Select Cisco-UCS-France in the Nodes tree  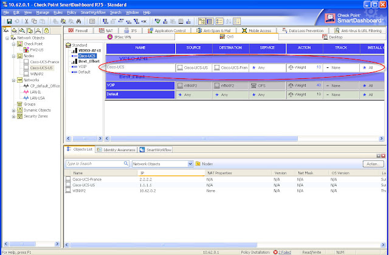pos(44,62)
